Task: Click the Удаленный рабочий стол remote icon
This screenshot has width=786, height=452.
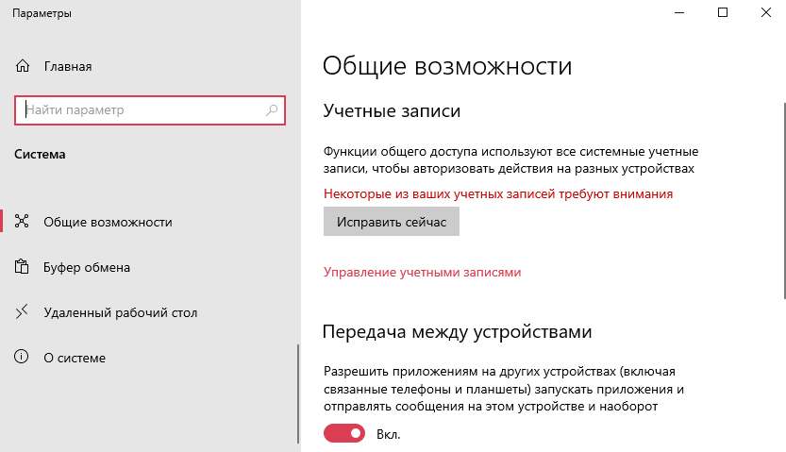Action: (22, 311)
